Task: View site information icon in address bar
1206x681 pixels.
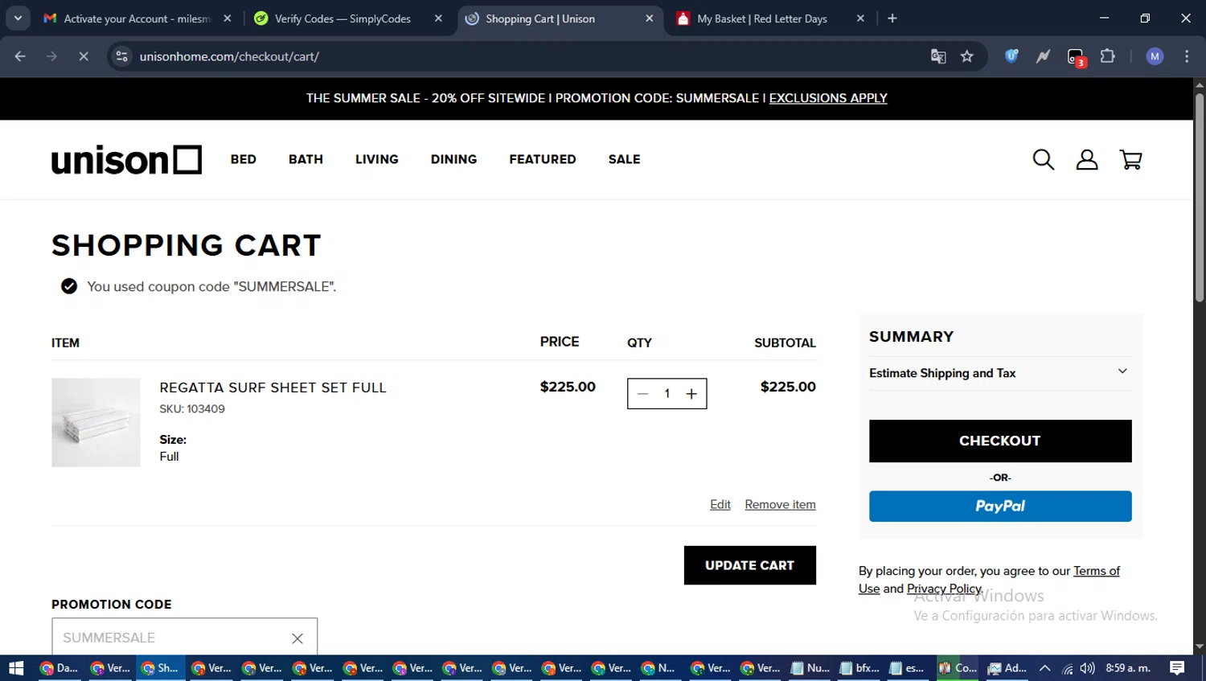Action: (x=121, y=56)
